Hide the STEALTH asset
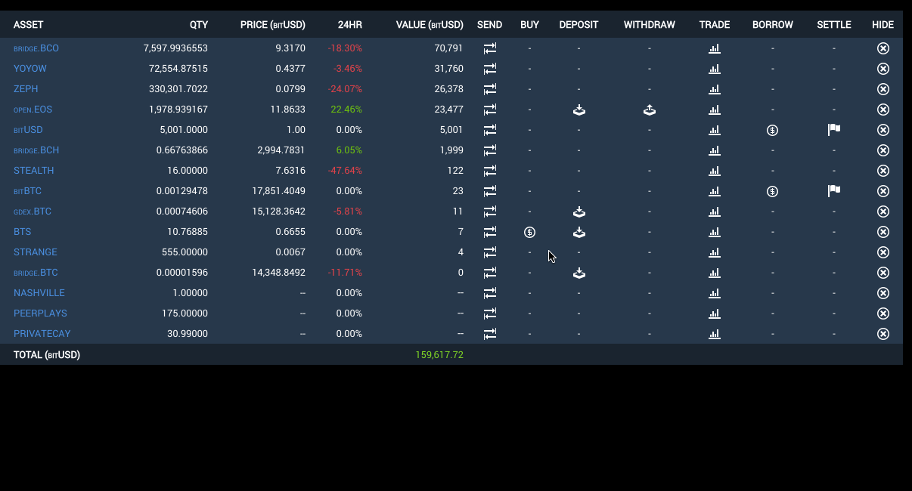The image size is (912, 491). [883, 171]
